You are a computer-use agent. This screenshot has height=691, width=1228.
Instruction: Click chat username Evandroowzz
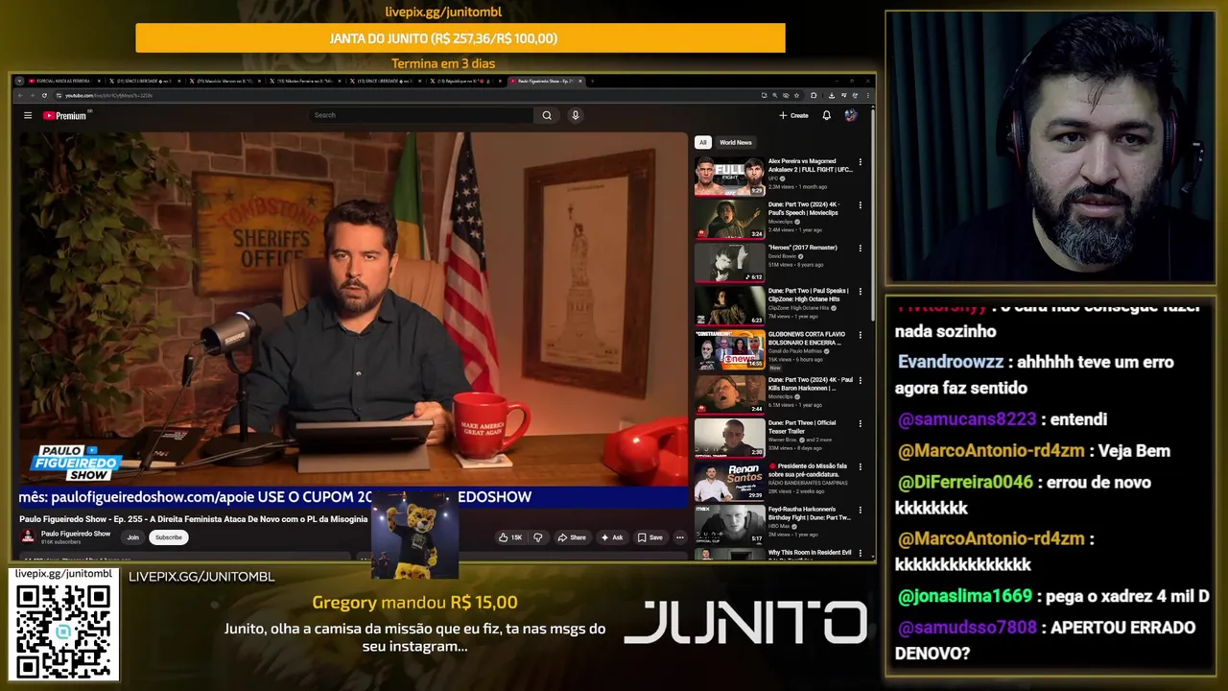[x=951, y=362]
